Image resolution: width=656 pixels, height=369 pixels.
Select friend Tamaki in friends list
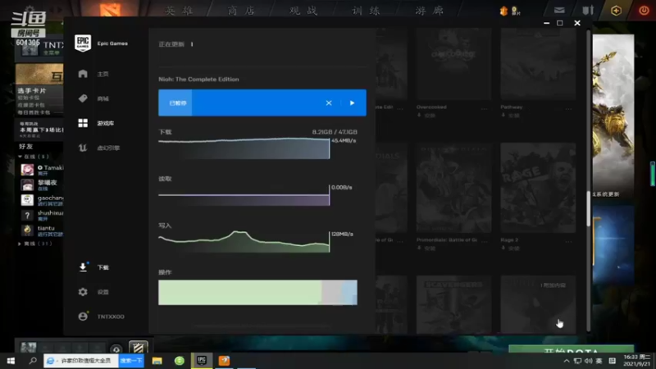point(42,170)
